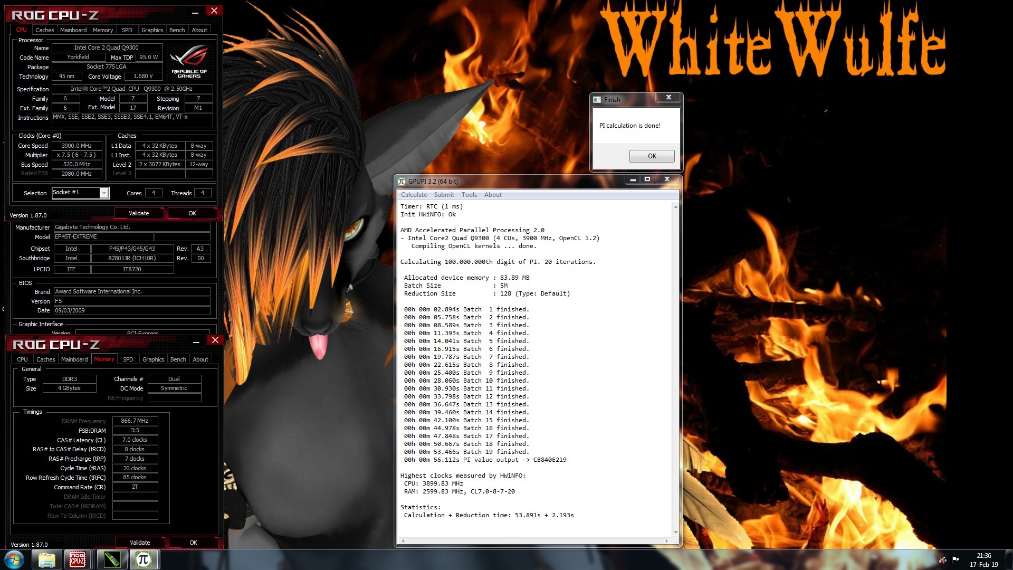Click mainboard model field EP45T-EXTREME
The width and height of the screenshot is (1013, 570).
103,237
